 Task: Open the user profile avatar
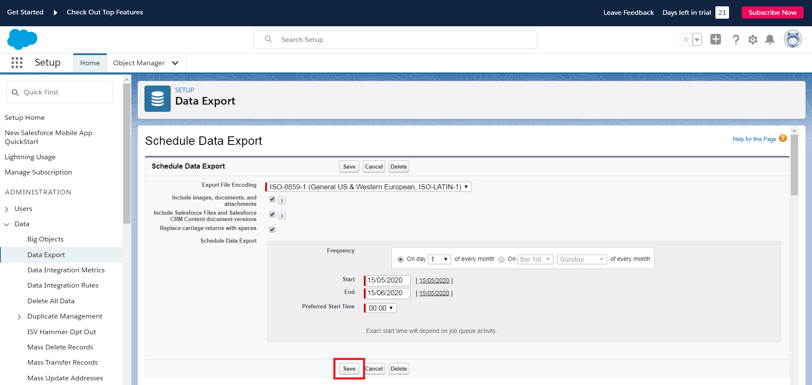[x=793, y=39]
